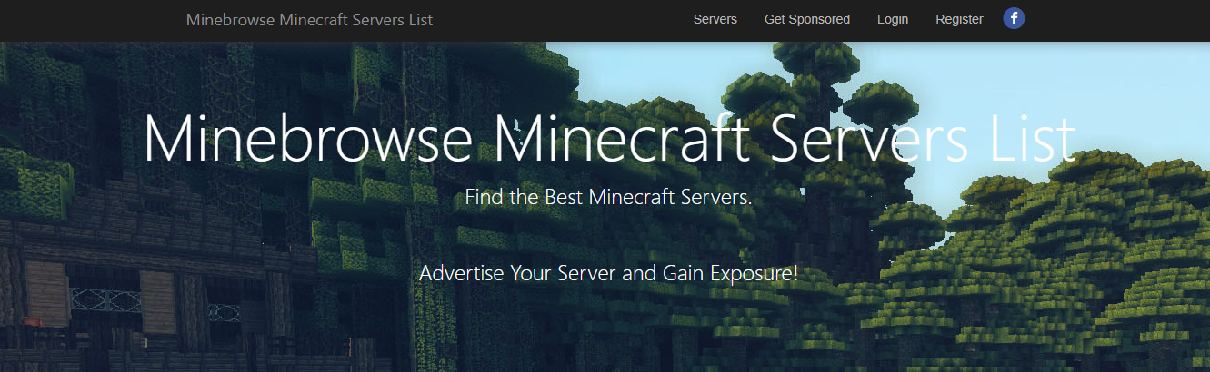The height and width of the screenshot is (372, 1210).
Task: Open the Register page
Action: tap(959, 19)
